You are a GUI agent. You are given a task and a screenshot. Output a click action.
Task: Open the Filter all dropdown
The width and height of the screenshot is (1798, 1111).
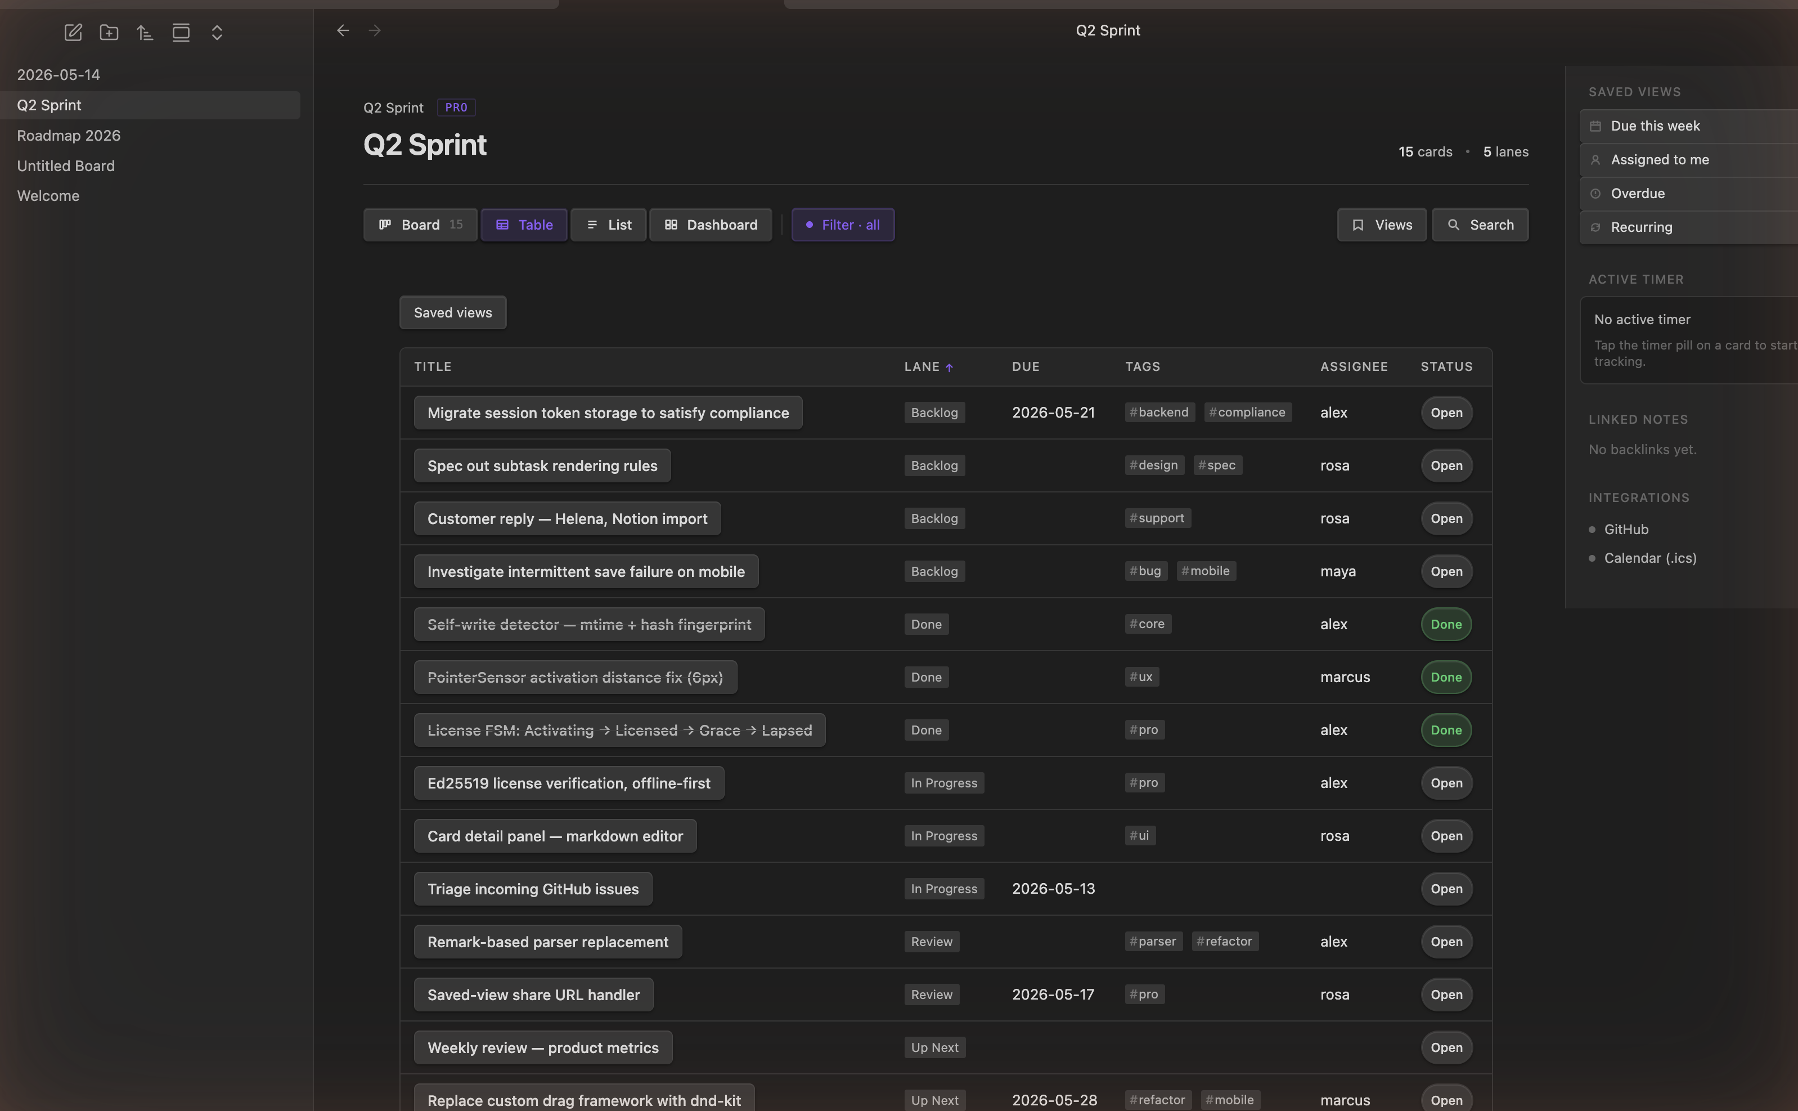tap(842, 225)
